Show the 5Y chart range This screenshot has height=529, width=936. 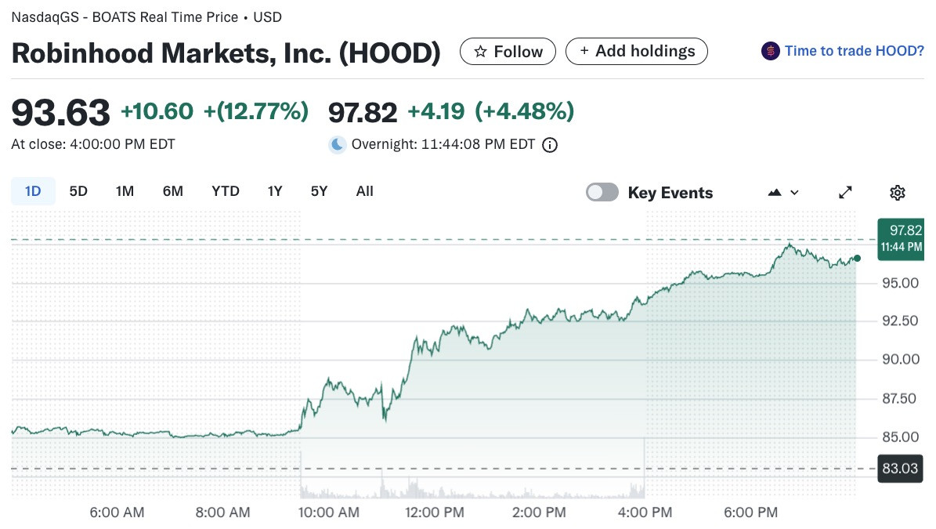(319, 191)
